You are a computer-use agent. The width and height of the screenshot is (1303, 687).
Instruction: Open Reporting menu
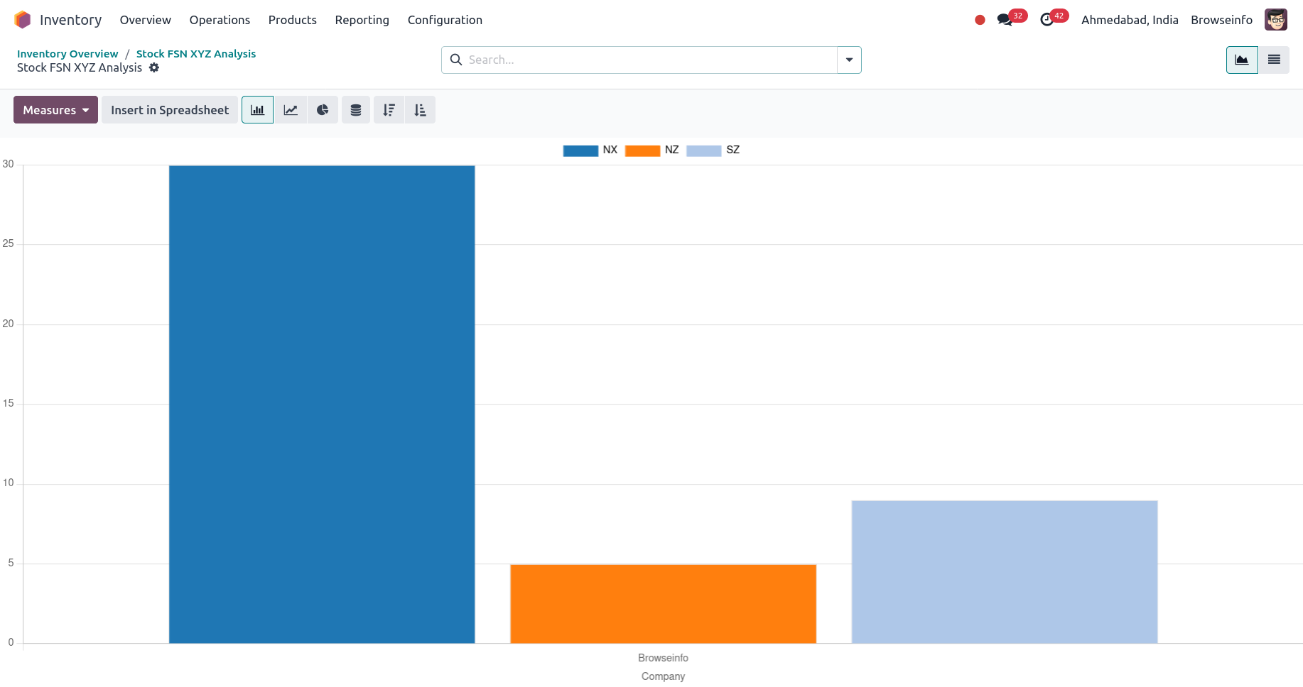(x=362, y=20)
